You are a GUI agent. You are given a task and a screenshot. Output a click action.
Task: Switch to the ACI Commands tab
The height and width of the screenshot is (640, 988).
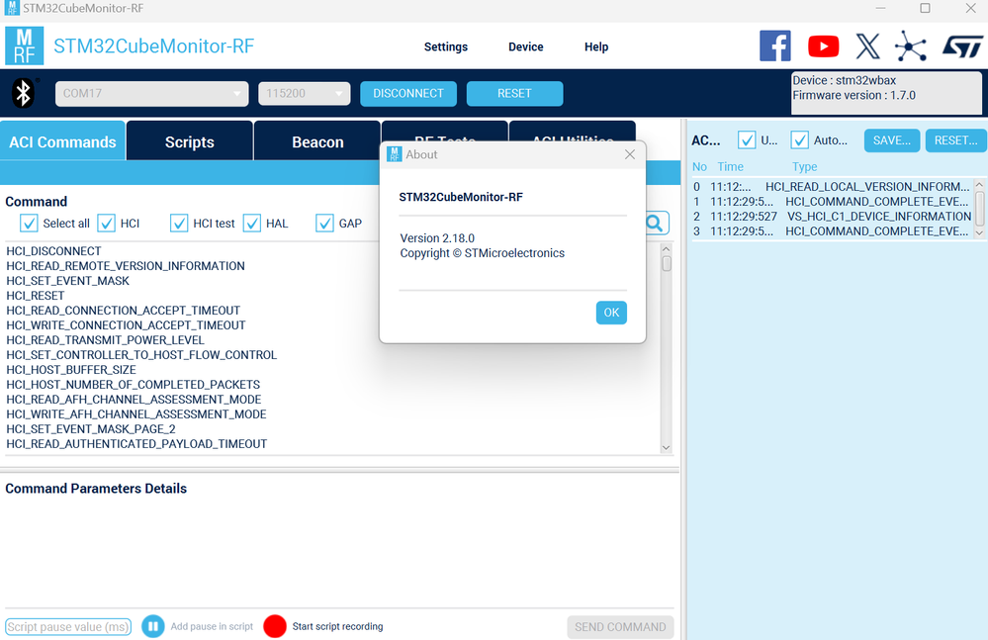pos(62,141)
